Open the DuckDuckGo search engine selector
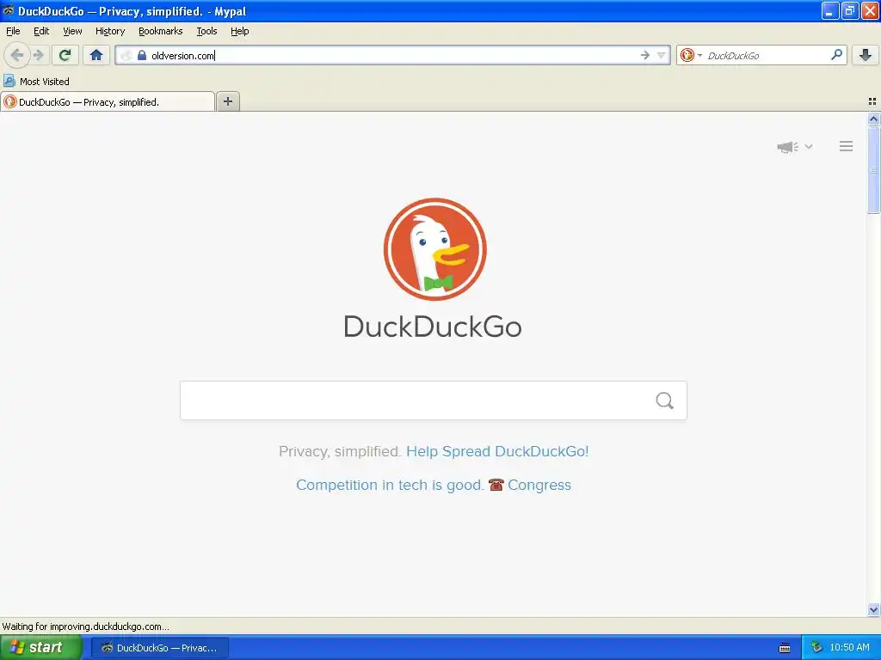Image resolution: width=881 pixels, height=660 pixels. (691, 55)
